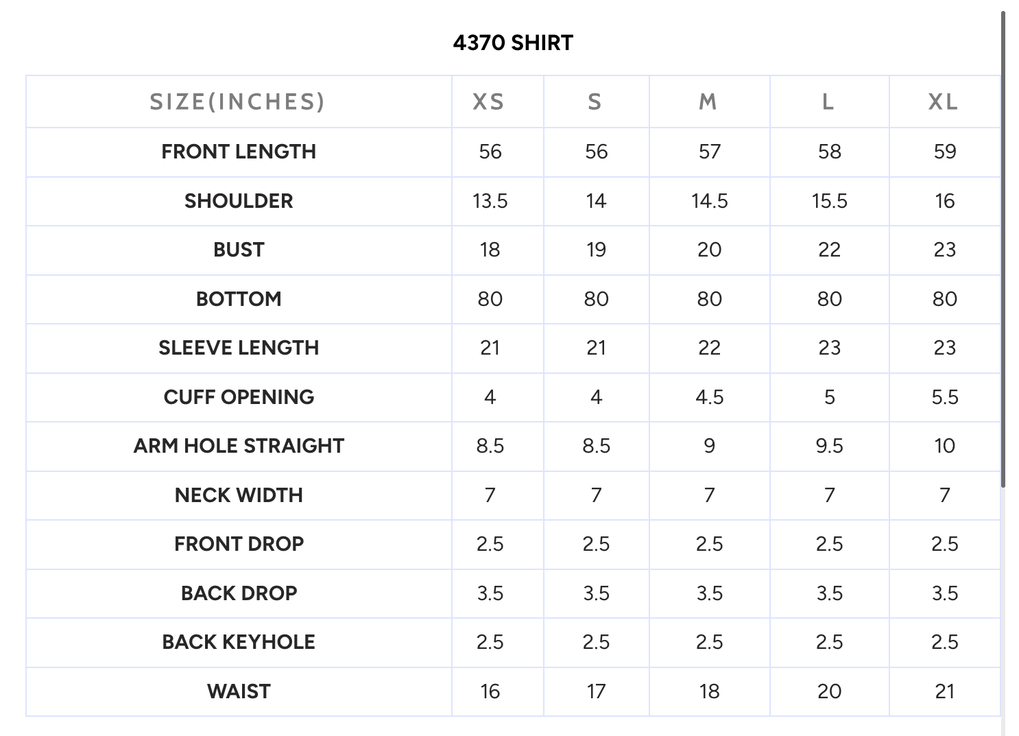Click the CUFF OPENING row label
The width and height of the screenshot is (1019, 736).
(239, 397)
